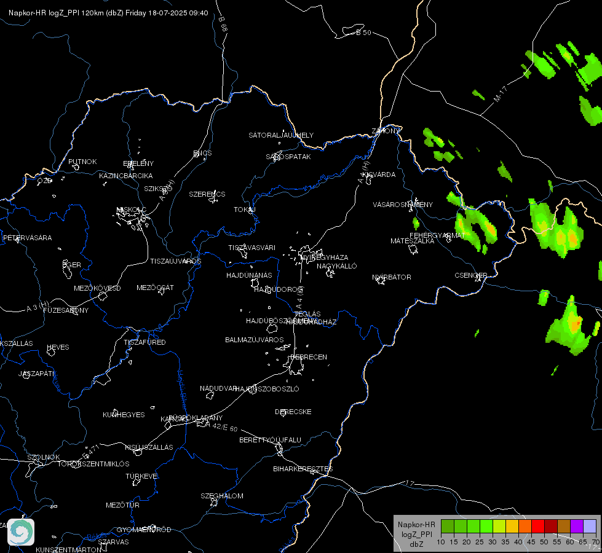
Task: Click the KAZINCBARCIKA city label
Action: (x=126, y=176)
